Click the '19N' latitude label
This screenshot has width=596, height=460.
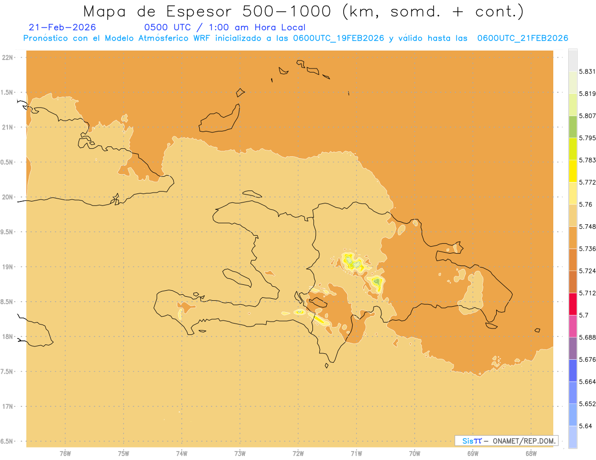[x=8, y=267]
